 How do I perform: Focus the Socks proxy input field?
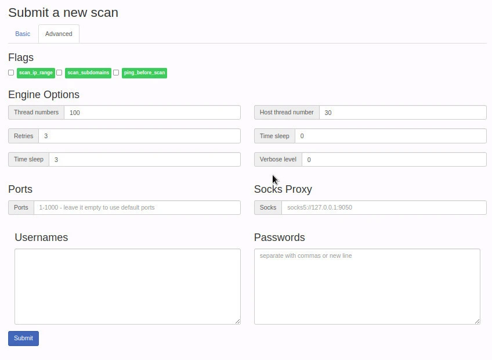point(384,207)
